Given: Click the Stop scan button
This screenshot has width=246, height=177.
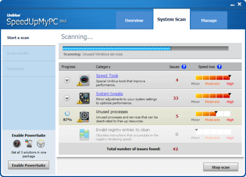Looking at the screenshot, I should 220,167.
